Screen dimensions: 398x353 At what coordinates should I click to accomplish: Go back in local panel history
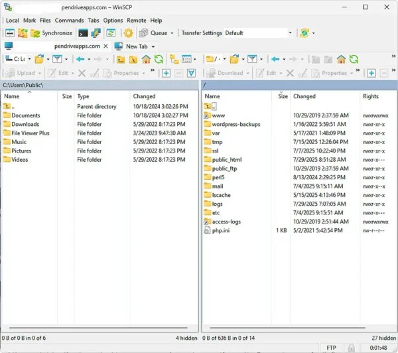80,60
